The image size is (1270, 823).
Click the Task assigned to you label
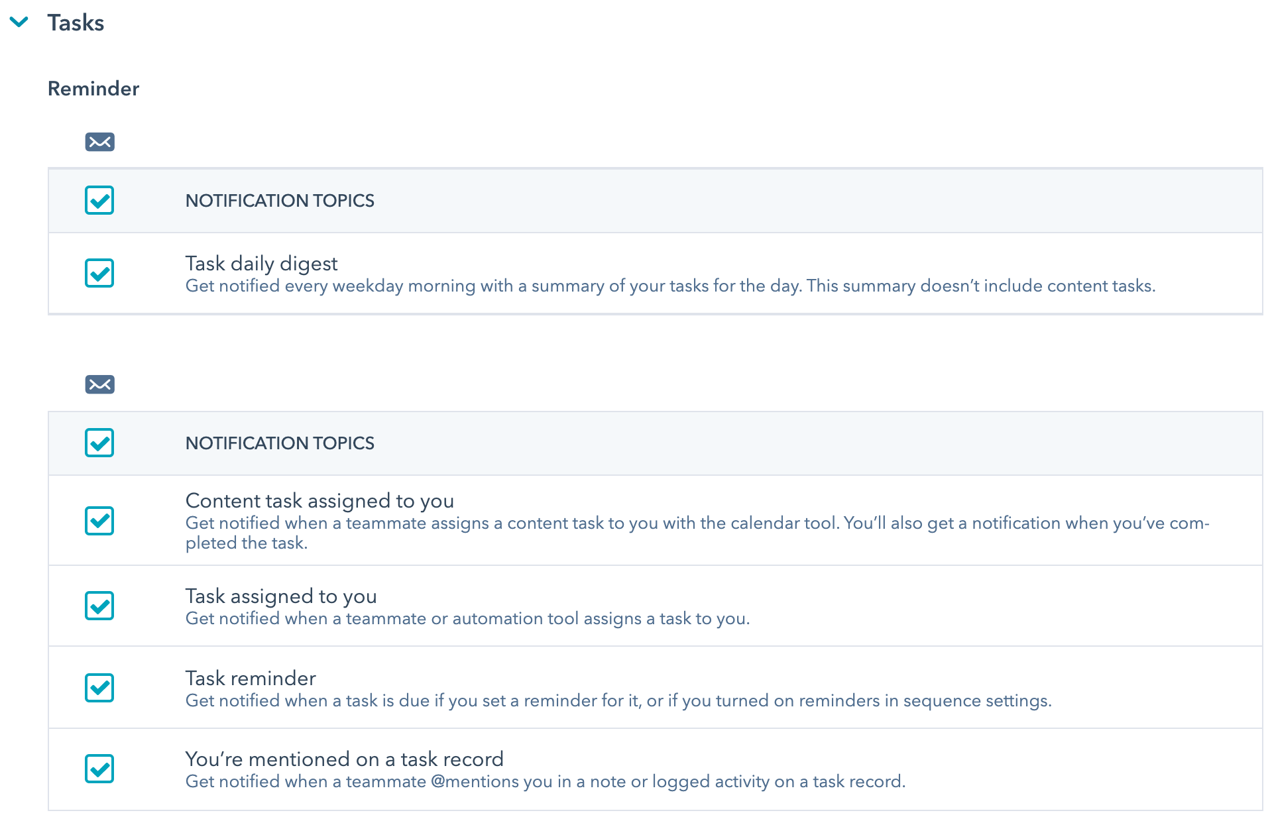[x=281, y=596]
